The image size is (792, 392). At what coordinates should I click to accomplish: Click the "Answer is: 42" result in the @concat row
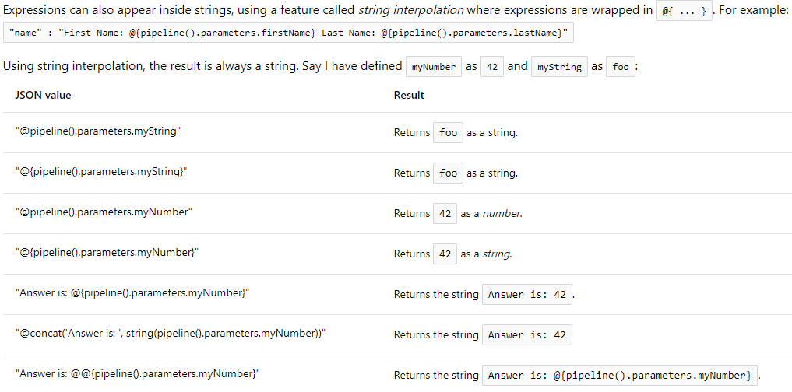coord(527,335)
